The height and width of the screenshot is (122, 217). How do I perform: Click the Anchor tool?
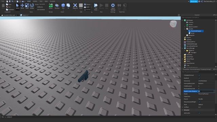(87, 9)
